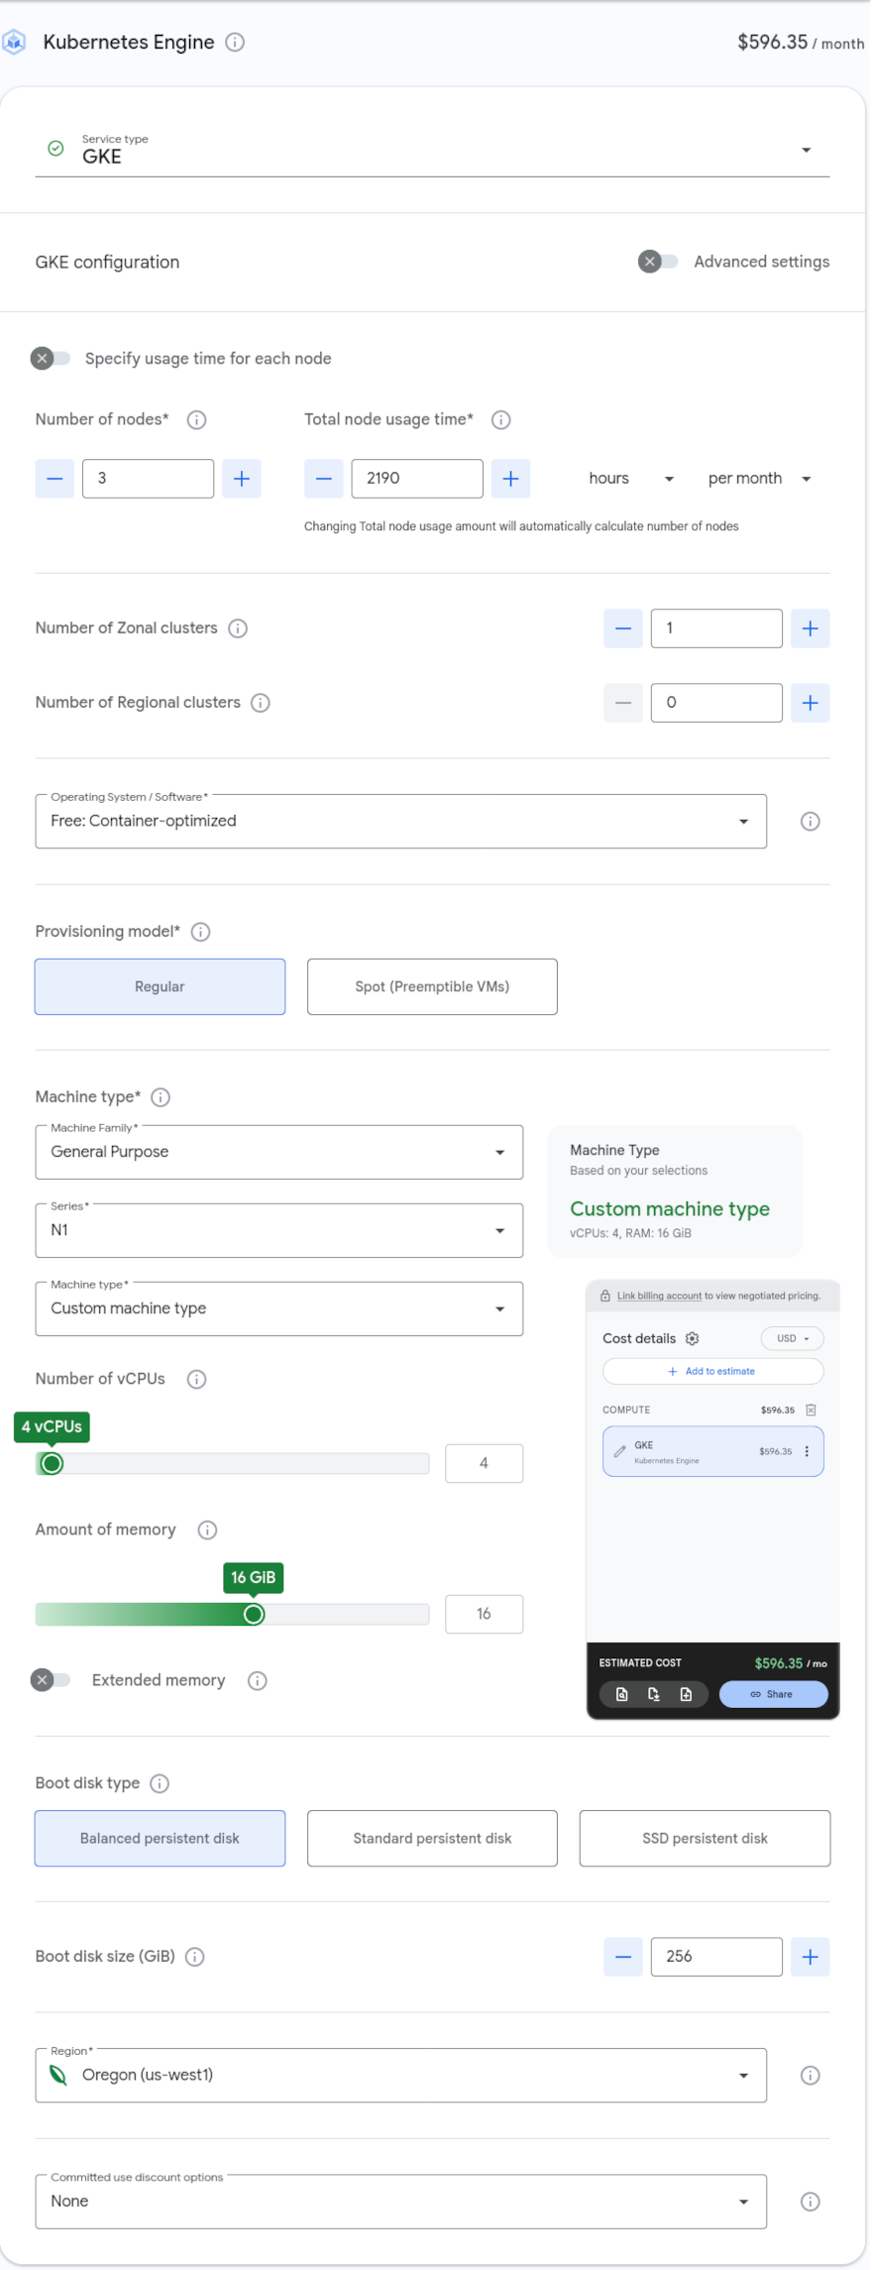Click the green leaf icon in Region field

click(58, 2076)
